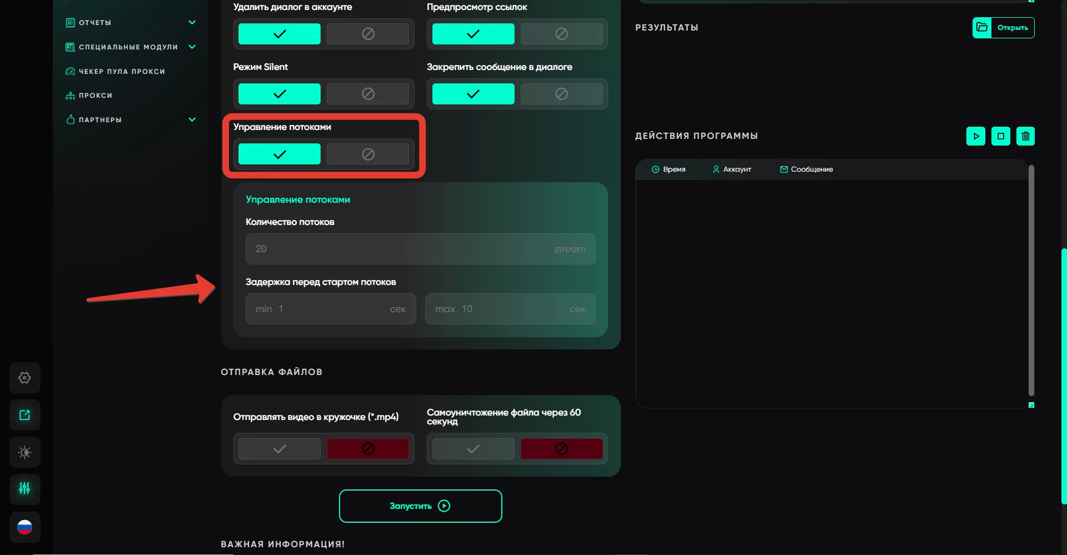Expand the Специальные модули chevron
Viewport: 1067px width, 555px height.
tap(192, 47)
